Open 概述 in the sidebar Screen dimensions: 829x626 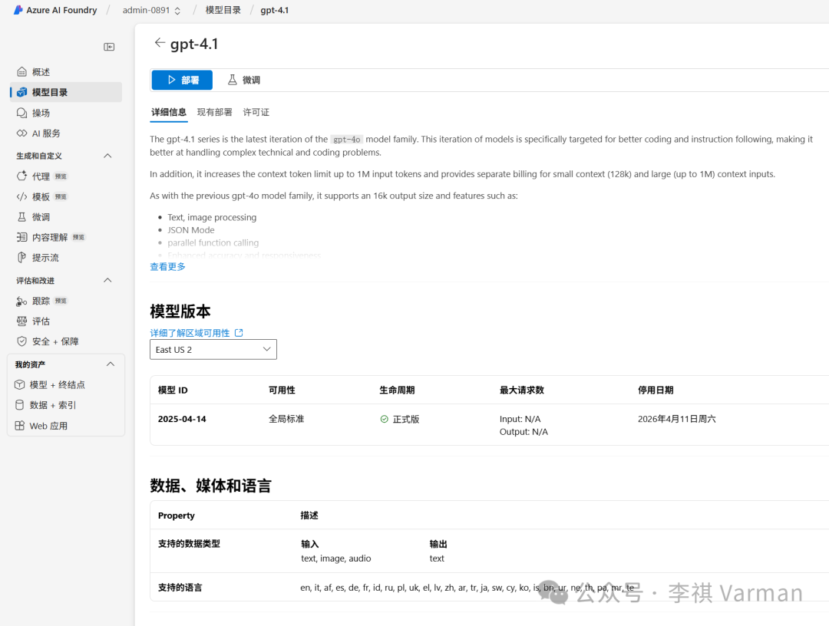pos(66,72)
